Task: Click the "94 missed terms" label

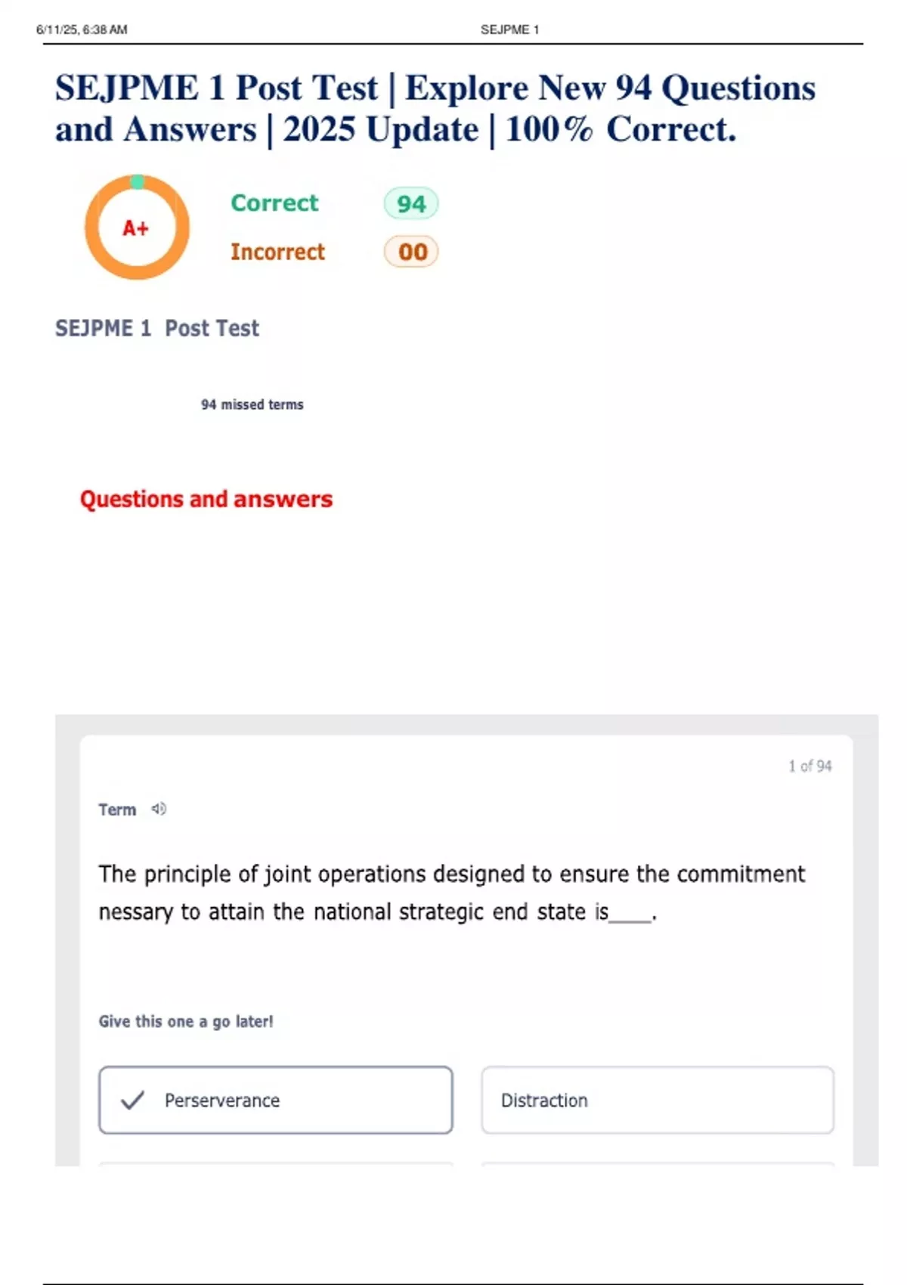Action: 252,404
